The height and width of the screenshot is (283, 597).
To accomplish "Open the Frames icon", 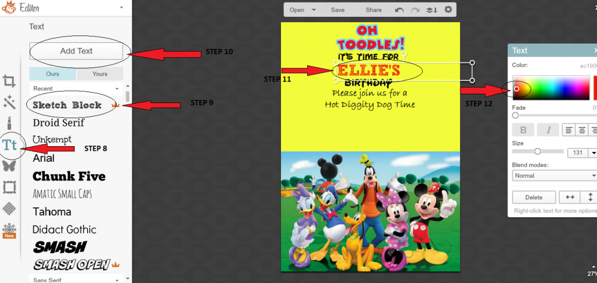I will 9,187.
